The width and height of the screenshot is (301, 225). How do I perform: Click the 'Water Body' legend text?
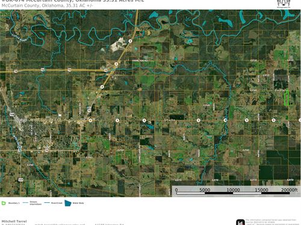point(78,203)
